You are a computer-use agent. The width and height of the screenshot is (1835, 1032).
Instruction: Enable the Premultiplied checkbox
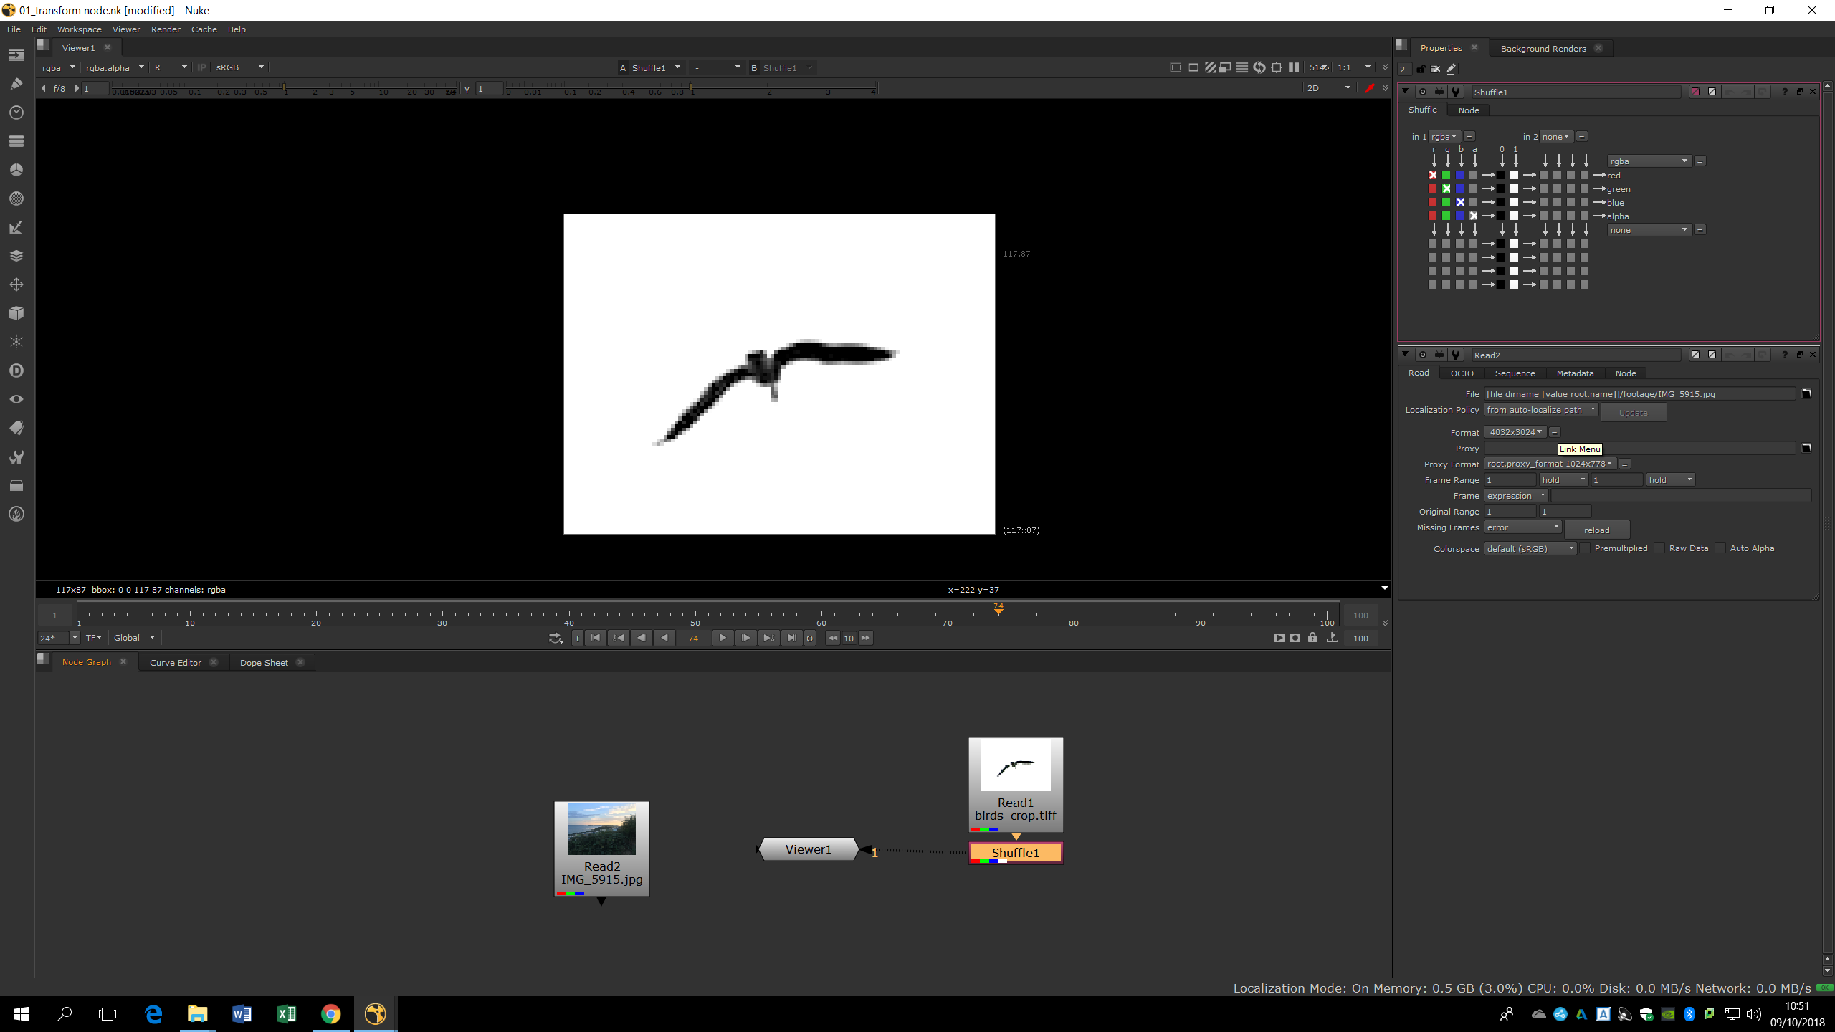pyautogui.click(x=1586, y=548)
